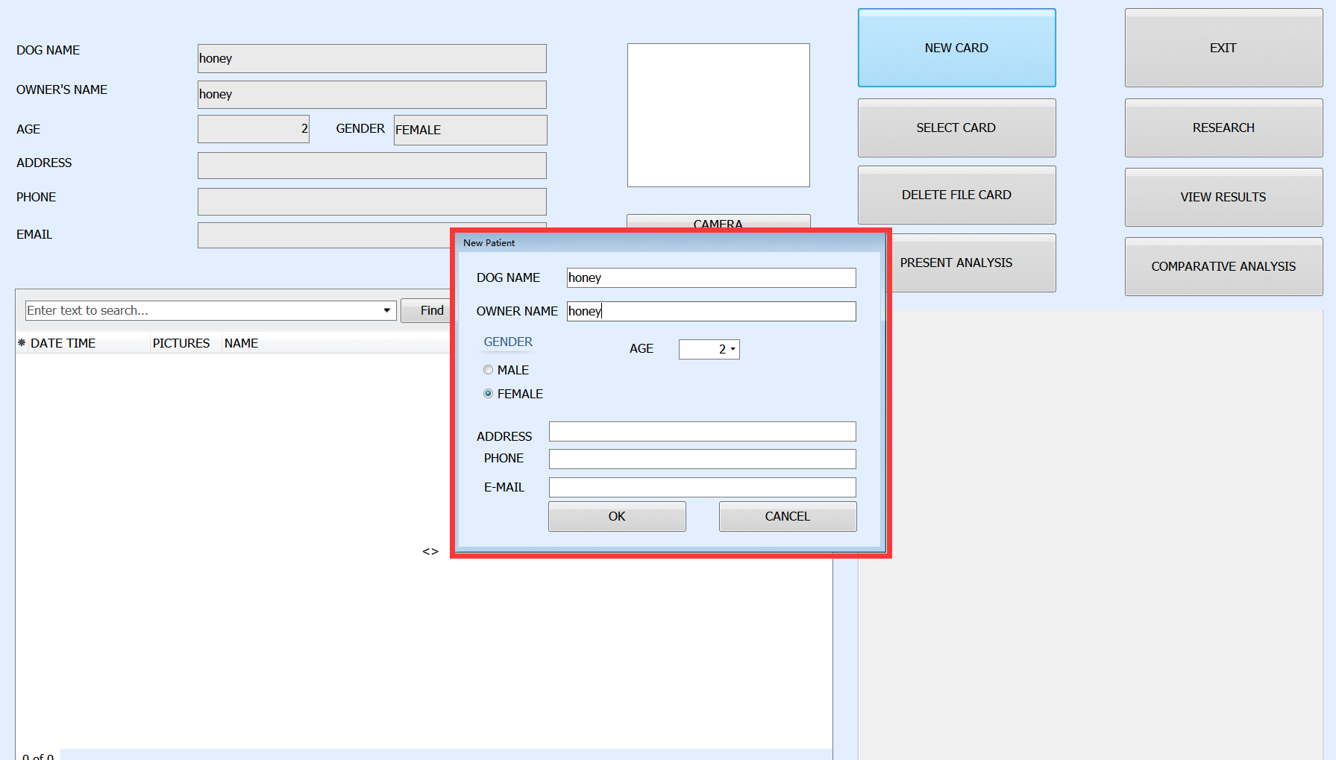This screenshot has height=760, width=1336.
Task: Sort by the DATE TIME column header
Action: pyautogui.click(x=63, y=343)
